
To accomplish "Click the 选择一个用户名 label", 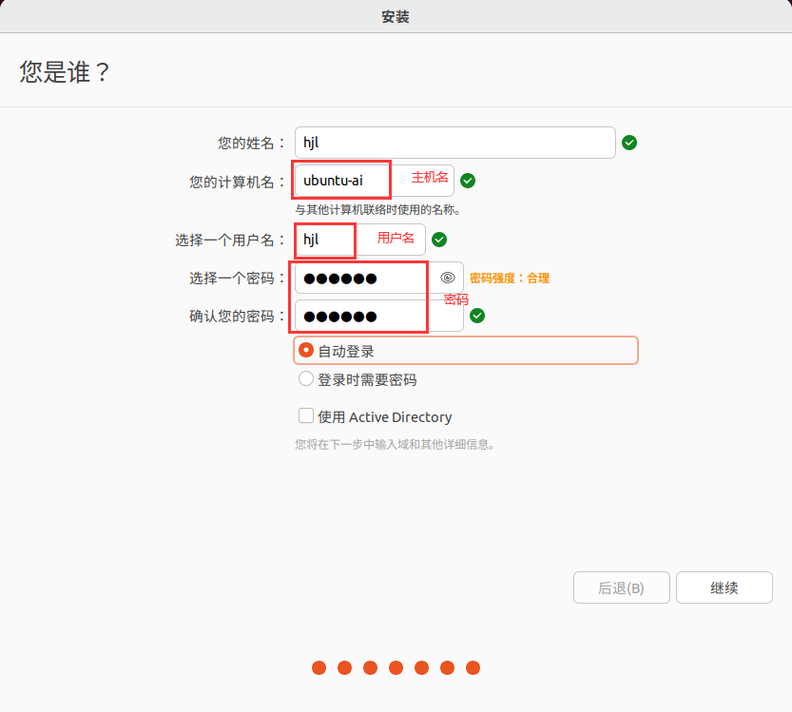I will coord(230,240).
